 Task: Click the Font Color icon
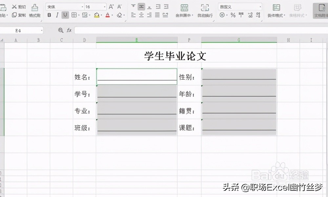107,15
